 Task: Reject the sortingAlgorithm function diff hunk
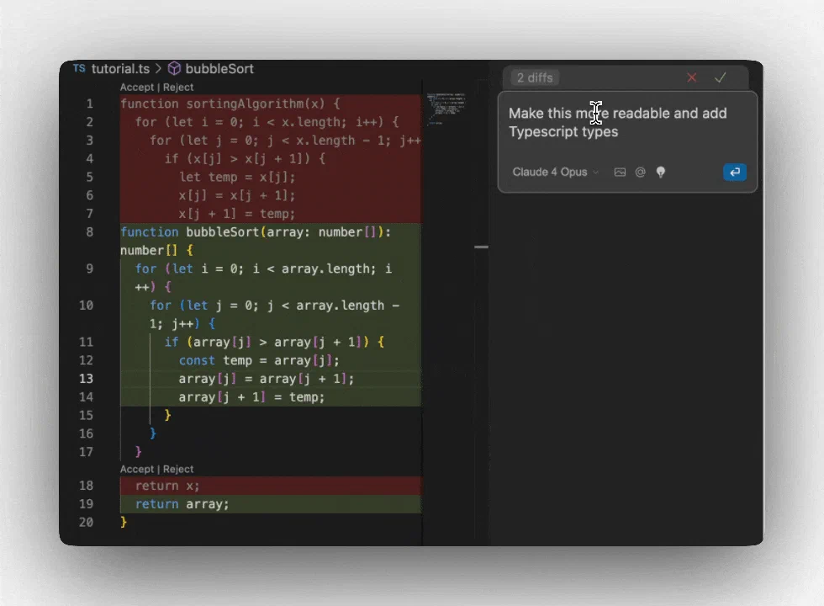point(178,88)
